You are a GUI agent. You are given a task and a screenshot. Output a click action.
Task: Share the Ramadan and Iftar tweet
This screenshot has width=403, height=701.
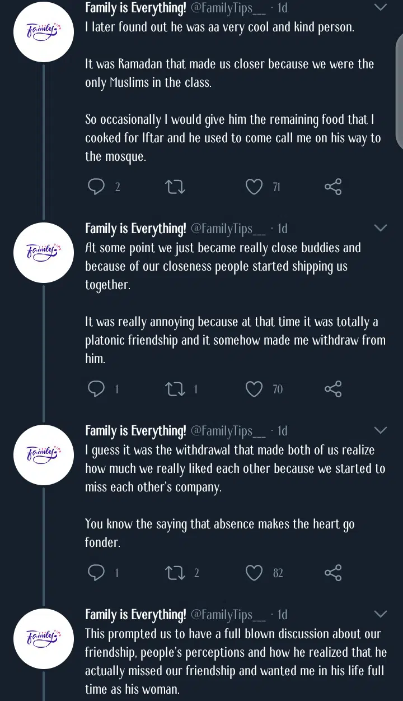coord(333,187)
